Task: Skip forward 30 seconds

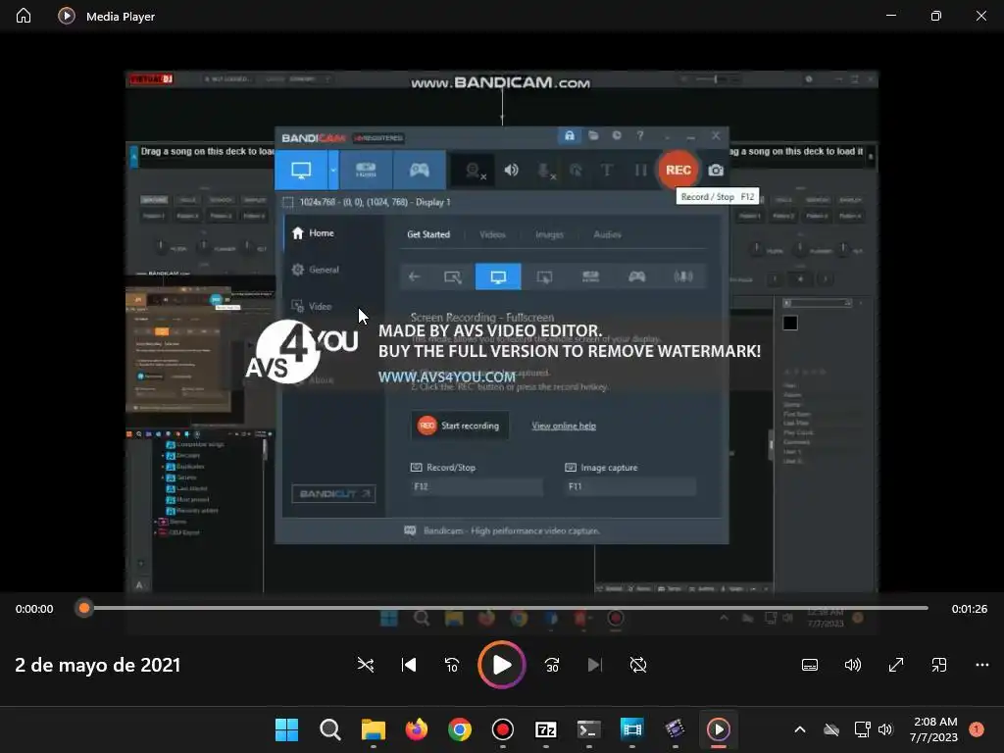Action: coord(552,665)
